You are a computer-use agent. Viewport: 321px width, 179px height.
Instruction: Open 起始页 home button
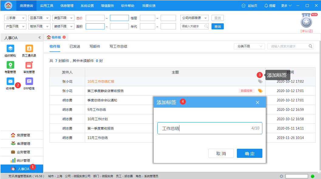coord(249,6)
